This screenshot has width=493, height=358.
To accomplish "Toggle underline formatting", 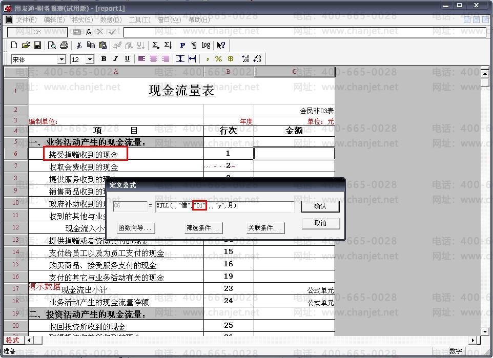I will [x=127, y=59].
